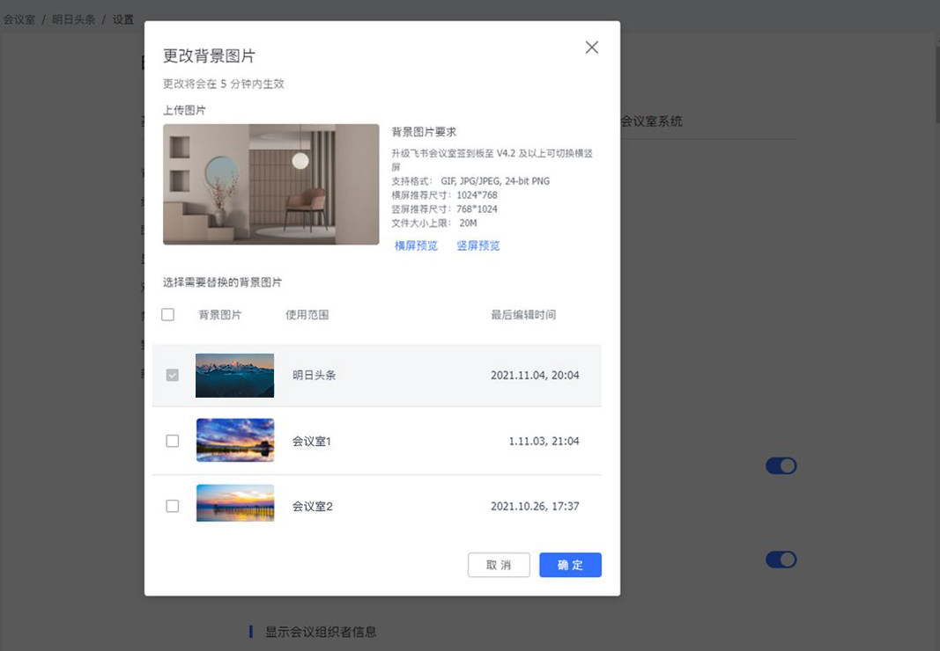This screenshot has width=940, height=651.
Task: Select the 会议室2 pier sunset thumbnail
Action: pyautogui.click(x=234, y=503)
